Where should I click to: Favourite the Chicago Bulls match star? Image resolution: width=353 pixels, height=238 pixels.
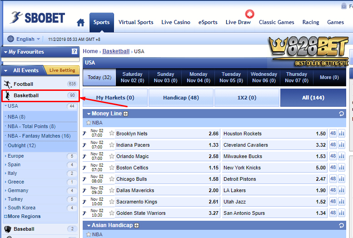112,179
